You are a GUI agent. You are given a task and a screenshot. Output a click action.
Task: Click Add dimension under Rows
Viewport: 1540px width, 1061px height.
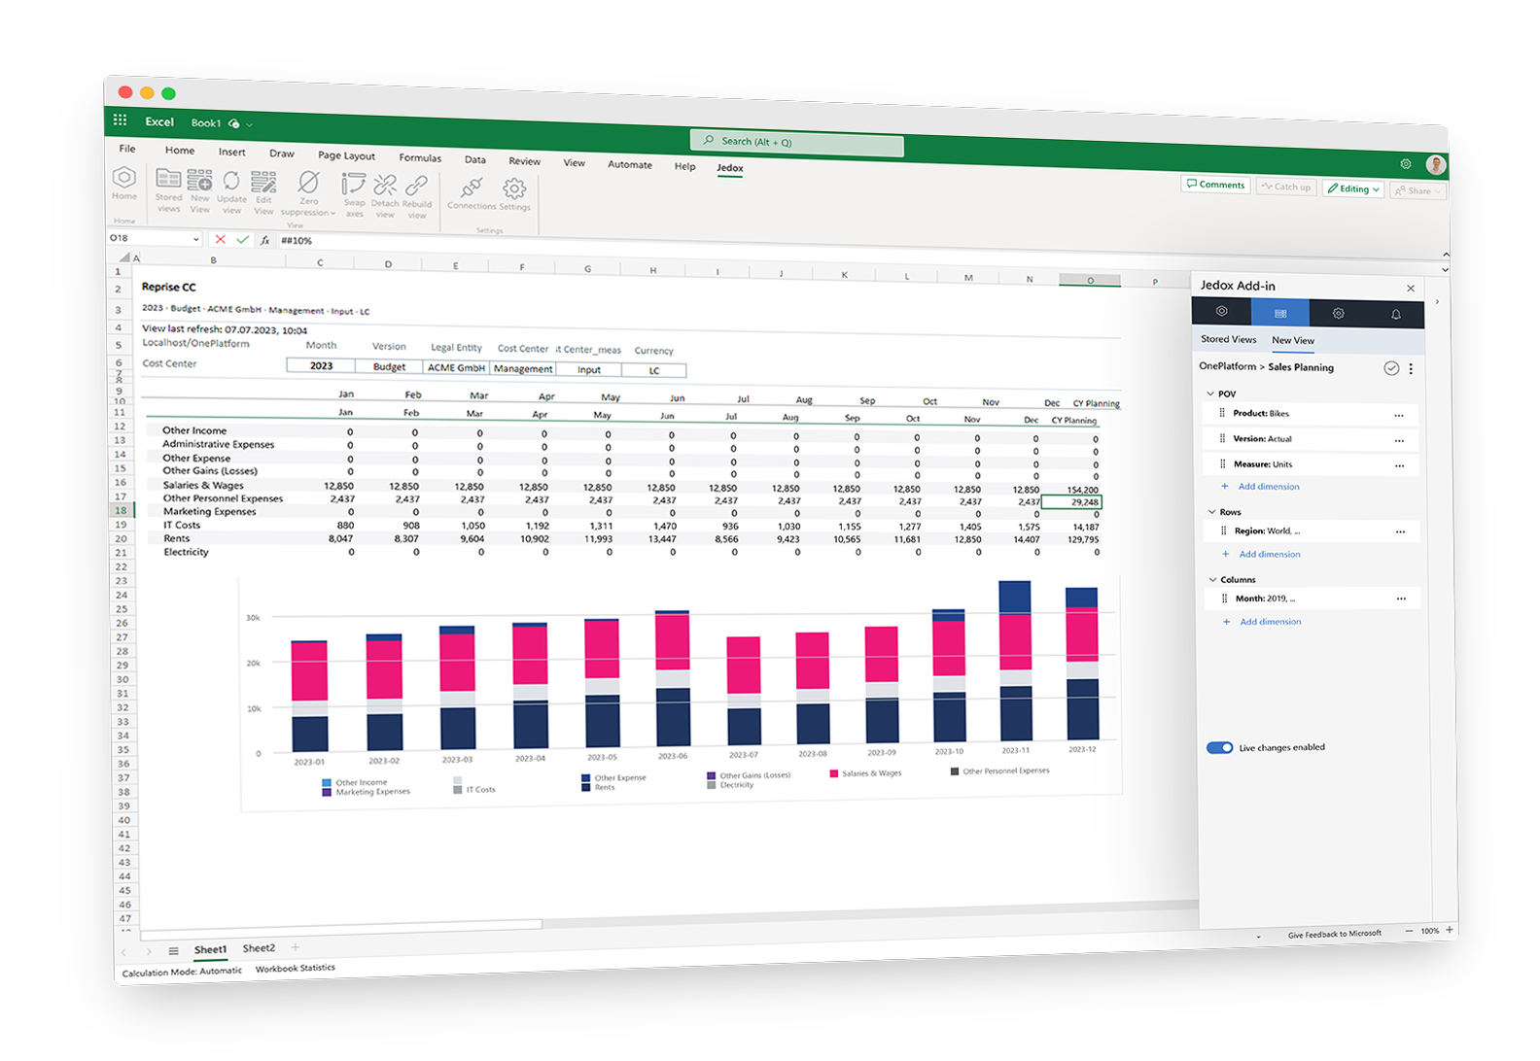pyautogui.click(x=1269, y=554)
